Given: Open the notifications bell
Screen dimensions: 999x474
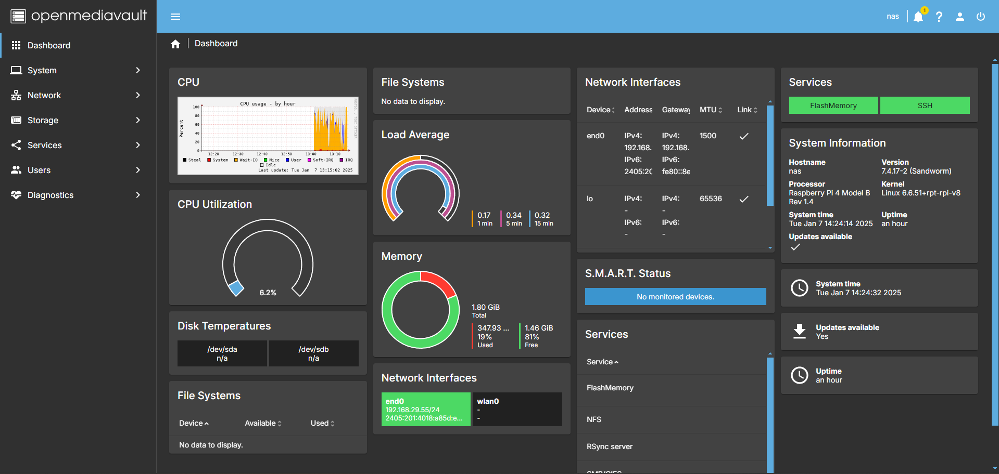Looking at the screenshot, I should click(918, 17).
